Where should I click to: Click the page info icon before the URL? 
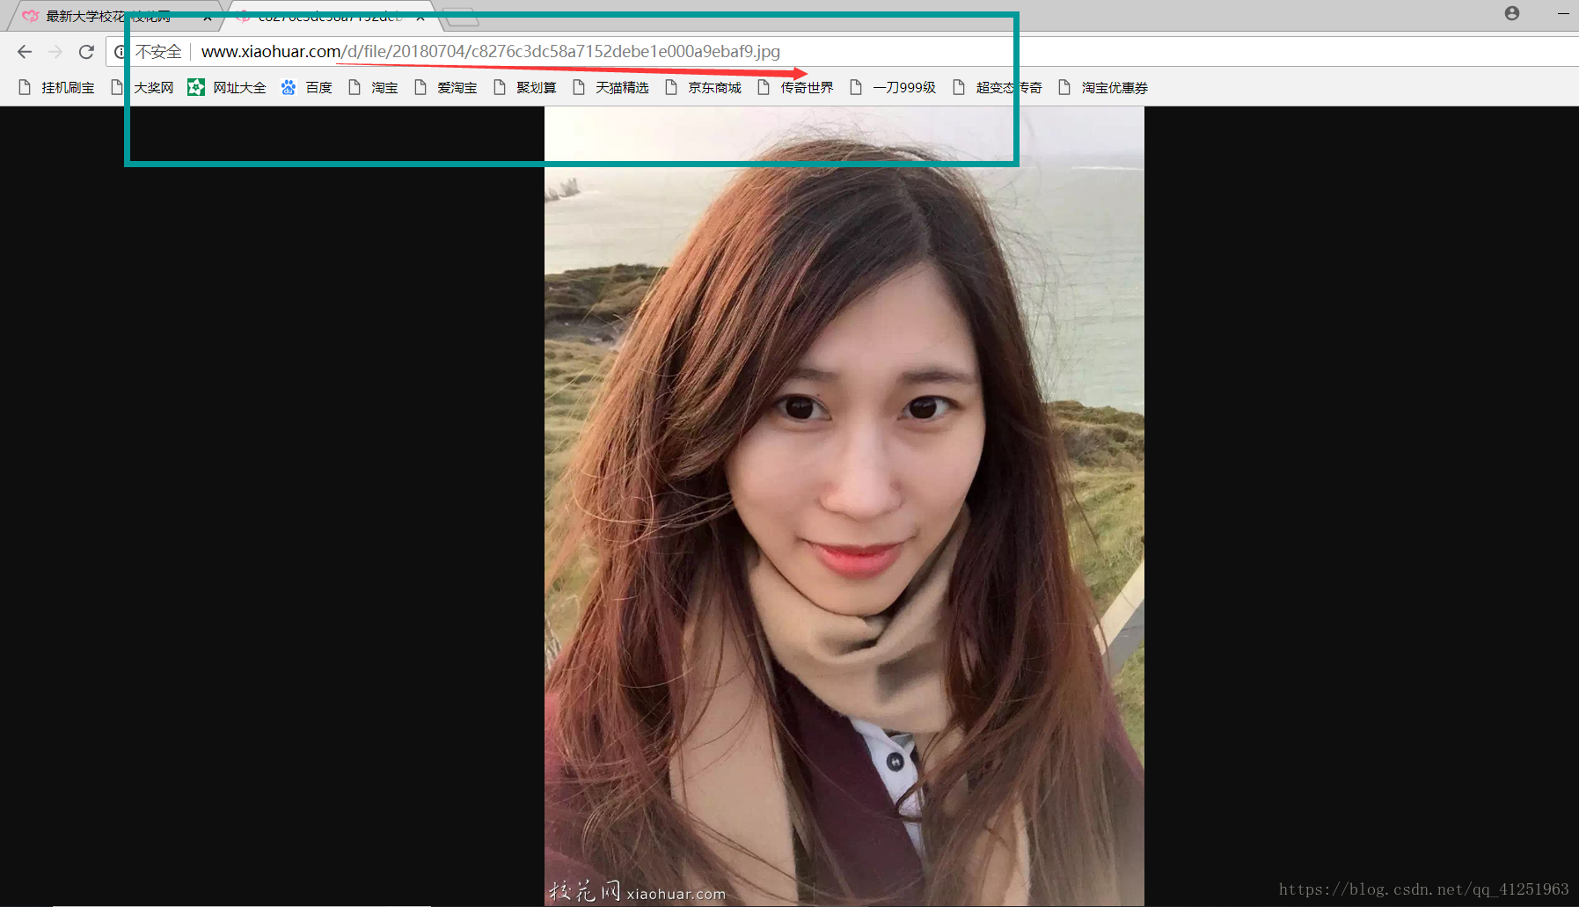click(x=121, y=52)
